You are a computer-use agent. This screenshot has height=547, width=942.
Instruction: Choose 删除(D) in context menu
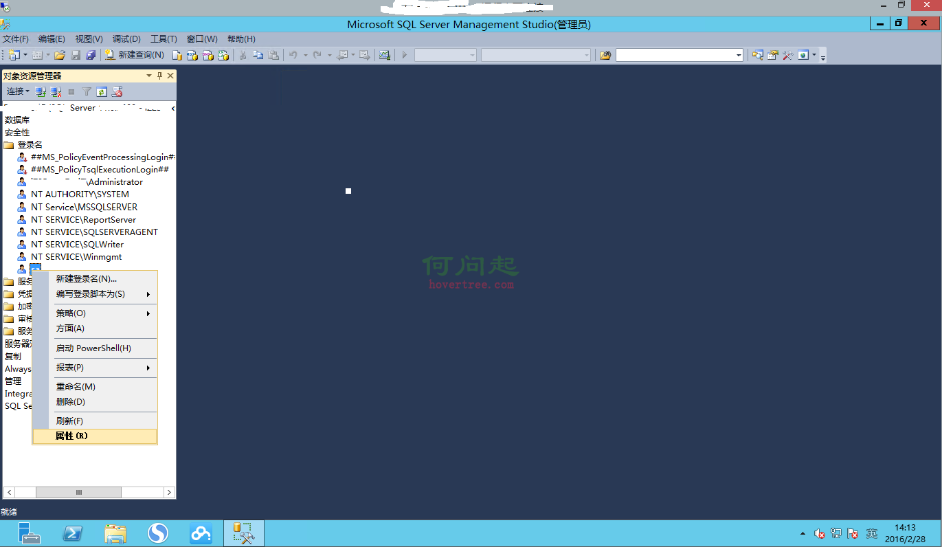tap(95, 402)
